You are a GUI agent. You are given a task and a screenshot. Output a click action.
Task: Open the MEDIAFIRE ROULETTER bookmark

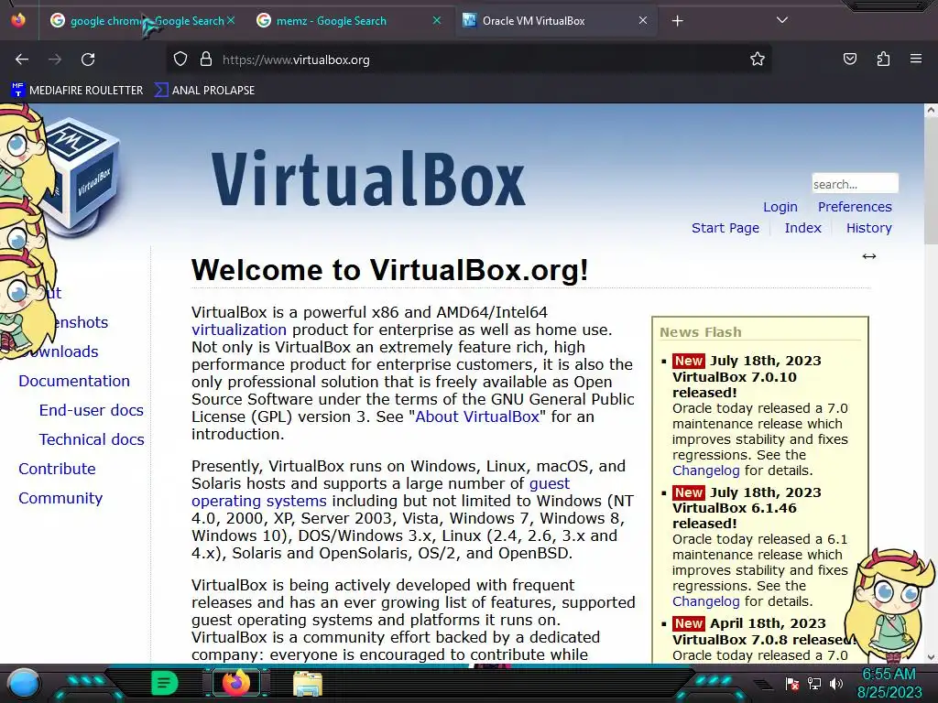77,91
